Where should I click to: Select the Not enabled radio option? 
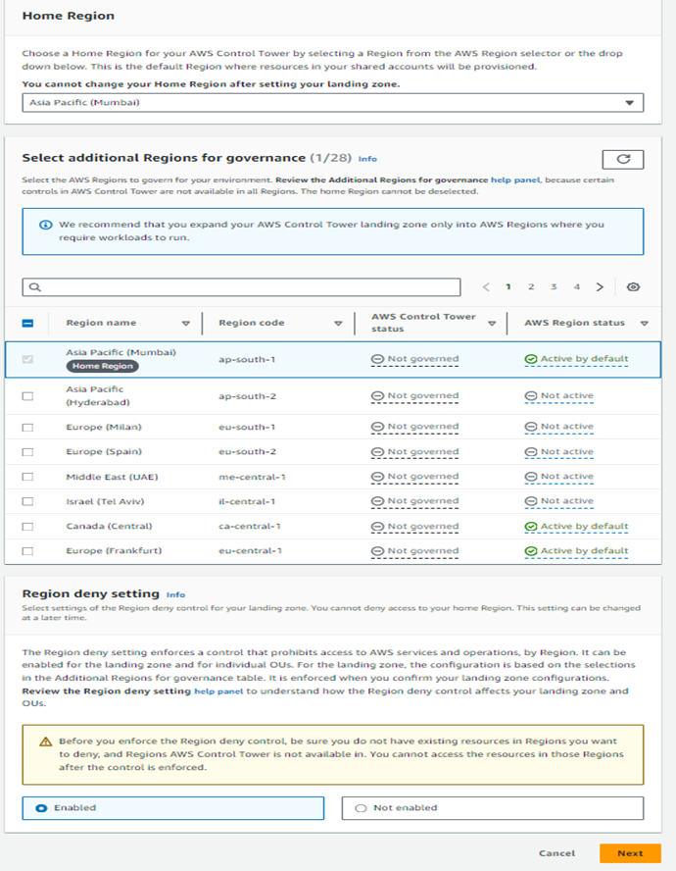361,808
